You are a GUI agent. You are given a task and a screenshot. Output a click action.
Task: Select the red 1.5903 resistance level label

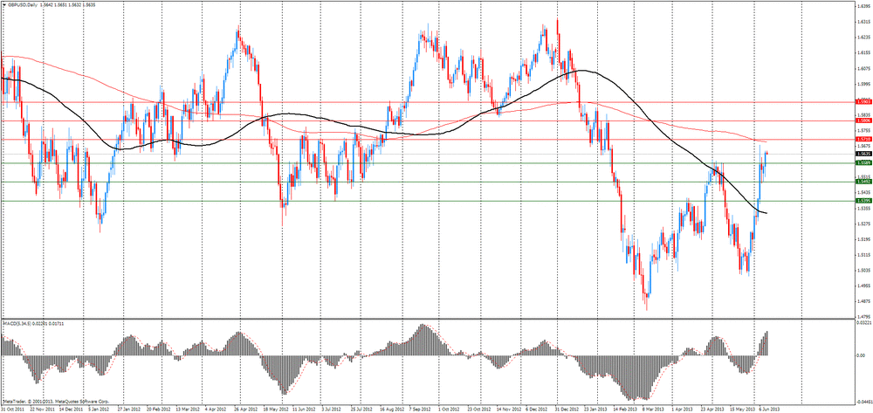pos(863,102)
